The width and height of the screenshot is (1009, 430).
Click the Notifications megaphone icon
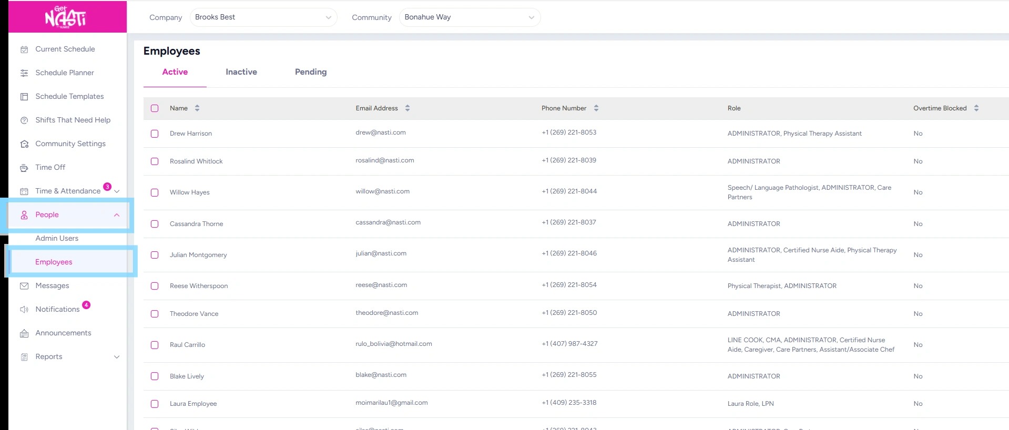click(x=24, y=310)
